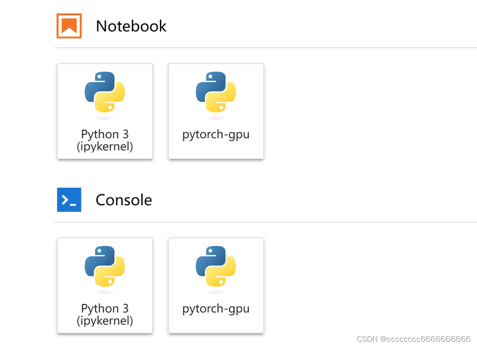Click the blue Console section icon

pyautogui.click(x=69, y=200)
